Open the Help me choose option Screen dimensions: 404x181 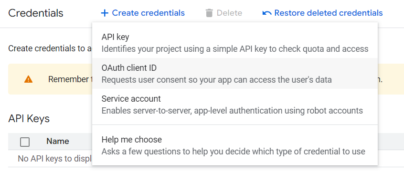pos(235,145)
